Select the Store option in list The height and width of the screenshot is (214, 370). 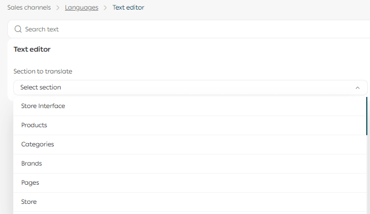tap(29, 202)
